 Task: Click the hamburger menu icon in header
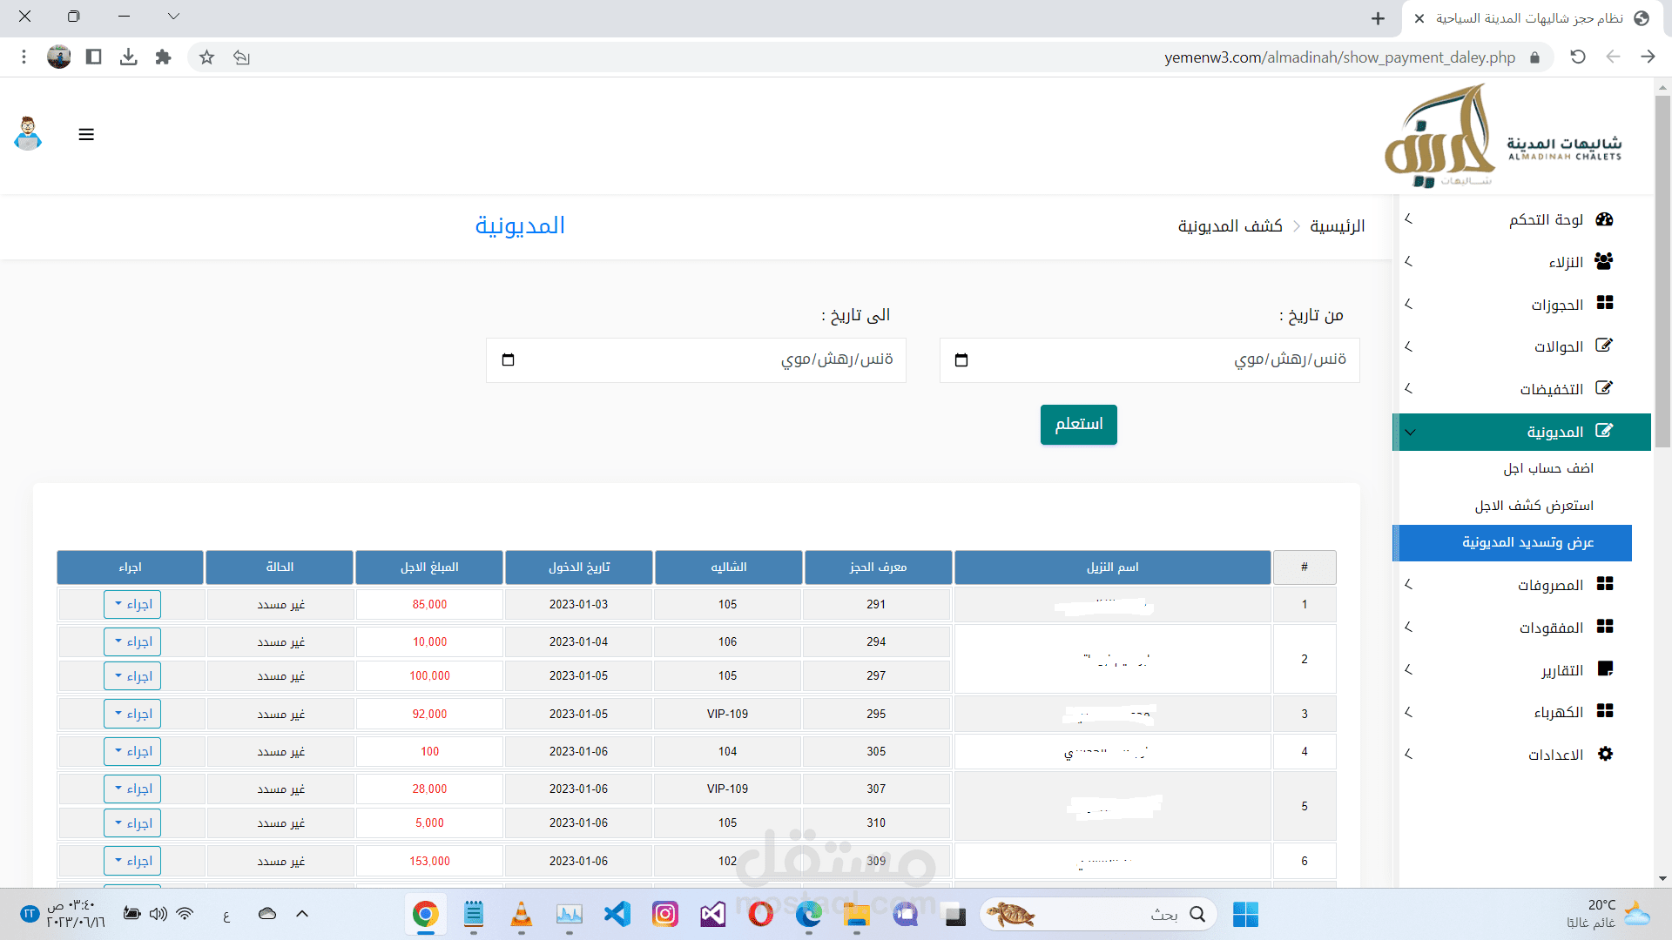click(86, 135)
